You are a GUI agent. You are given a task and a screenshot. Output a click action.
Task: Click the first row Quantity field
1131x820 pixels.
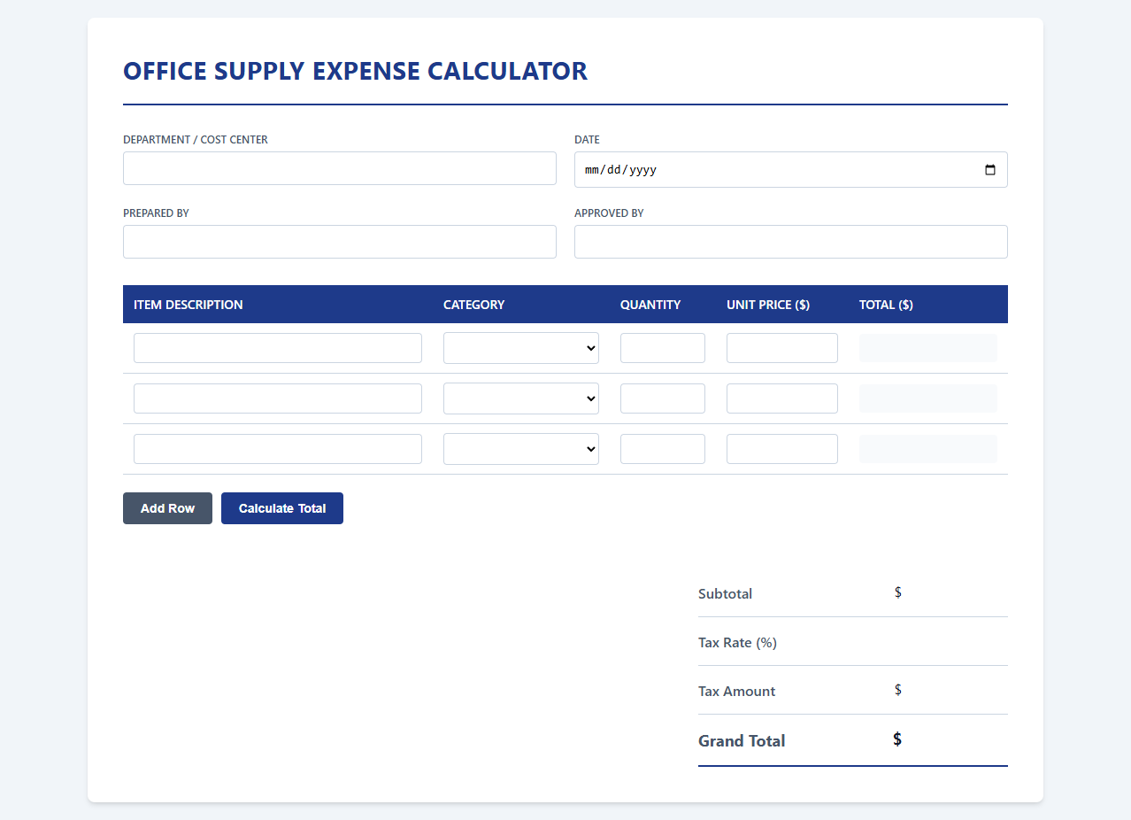(663, 348)
